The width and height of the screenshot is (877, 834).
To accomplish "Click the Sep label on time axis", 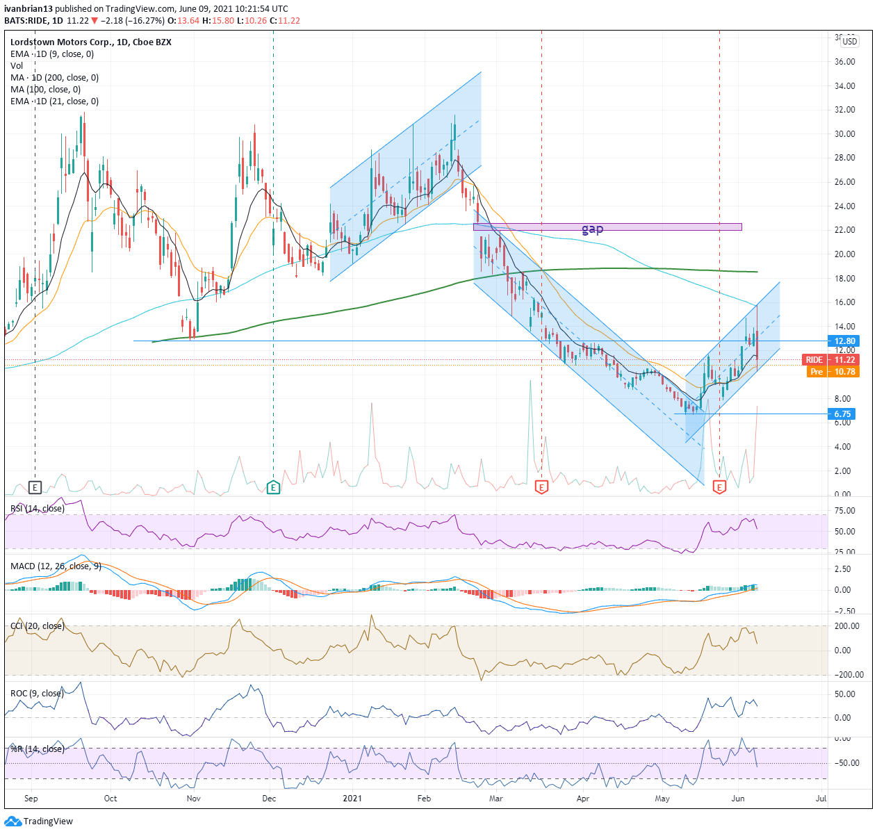I will tap(31, 799).
